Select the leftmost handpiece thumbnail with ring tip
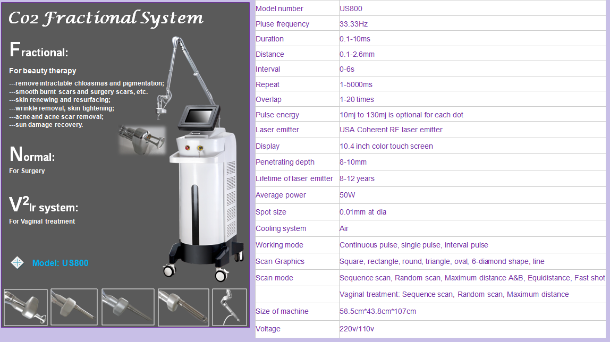The width and height of the screenshot is (610, 342). click(x=26, y=307)
